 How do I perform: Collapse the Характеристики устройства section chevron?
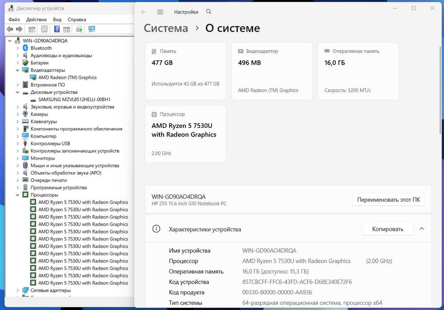pyautogui.click(x=422, y=229)
